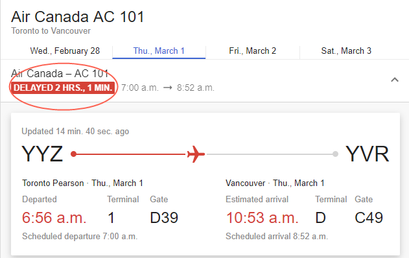
Task: Click the 6:56 a.m. departed time
Action: (54, 218)
